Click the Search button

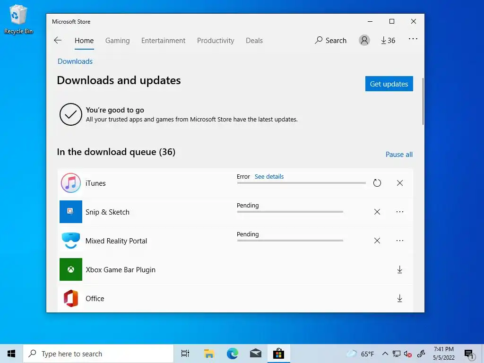pyautogui.click(x=330, y=41)
